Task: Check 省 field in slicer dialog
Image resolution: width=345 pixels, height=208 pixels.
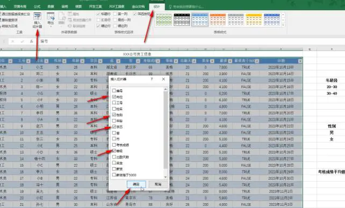Action: coord(114,133)
